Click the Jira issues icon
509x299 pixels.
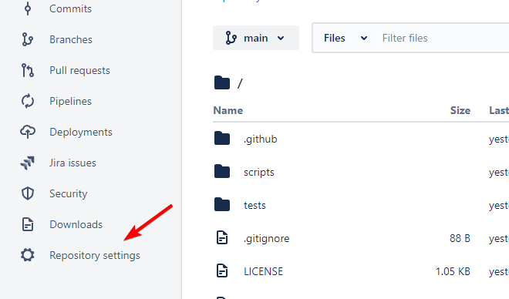[x=28, y=163]
